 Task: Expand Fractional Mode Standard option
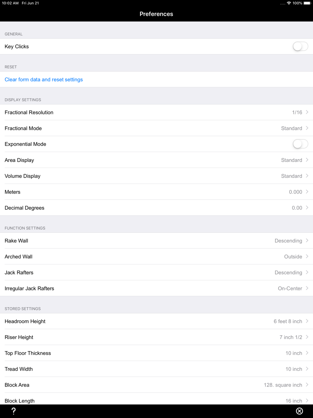pos(156,128)
